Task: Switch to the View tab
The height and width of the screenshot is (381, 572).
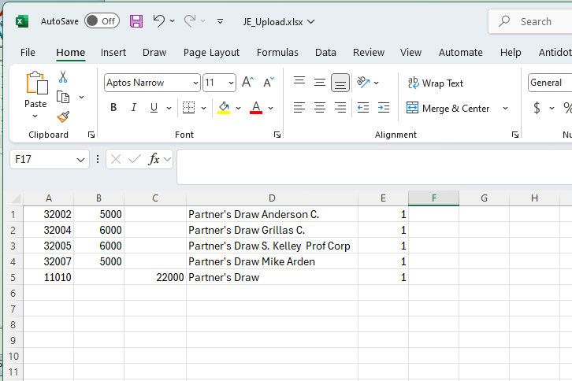Action: [410, 53]
